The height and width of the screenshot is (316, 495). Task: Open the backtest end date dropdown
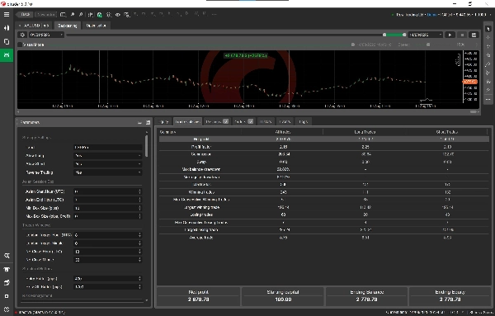[x=425, y=35]
